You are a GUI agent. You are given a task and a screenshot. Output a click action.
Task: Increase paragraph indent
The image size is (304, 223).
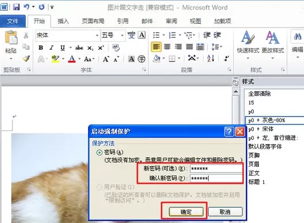(x=217, y=35)
